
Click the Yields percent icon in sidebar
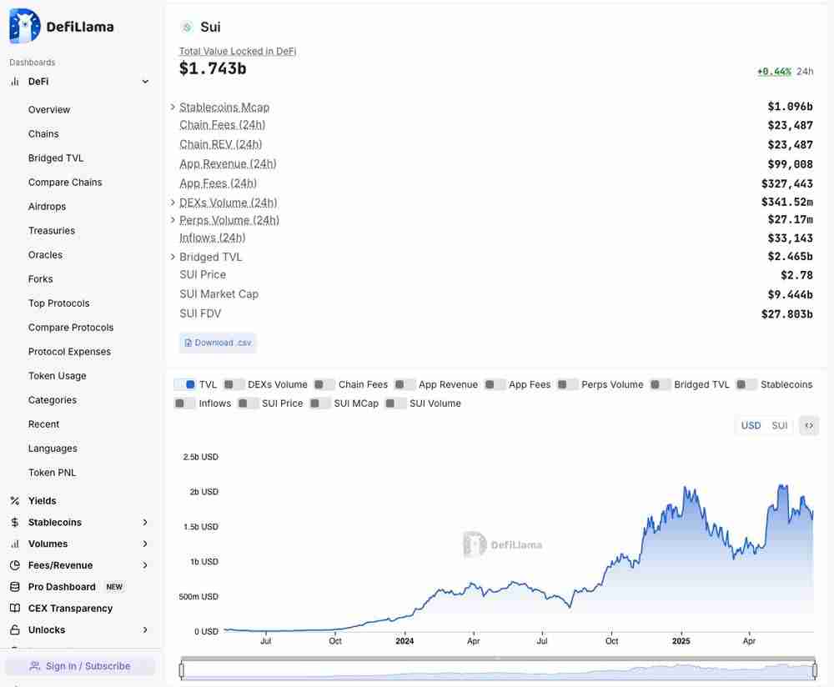14,501
